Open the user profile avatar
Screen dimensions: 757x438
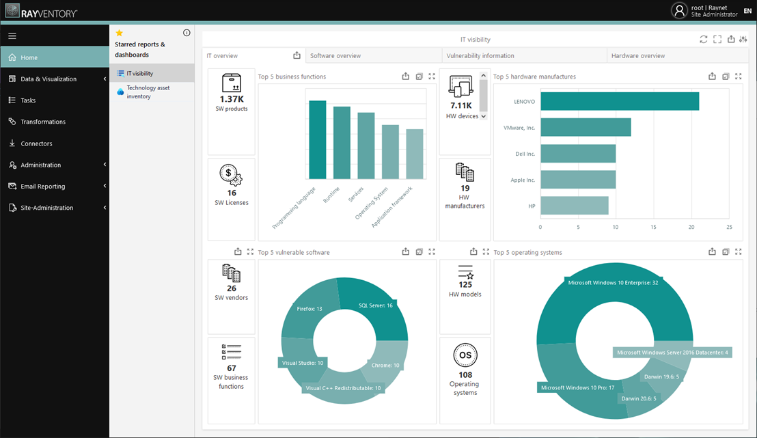tap(679, 11)
